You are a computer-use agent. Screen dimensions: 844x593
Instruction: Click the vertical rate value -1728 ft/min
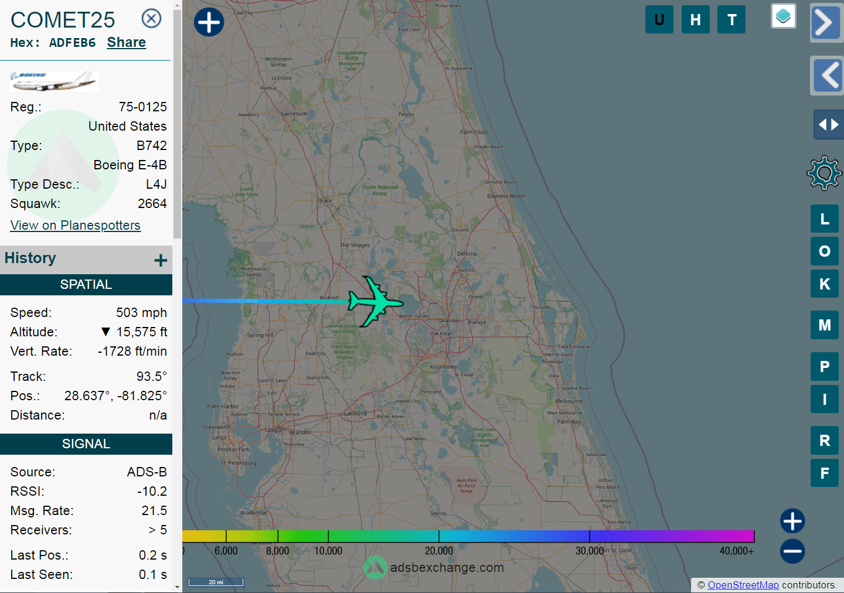132,351
